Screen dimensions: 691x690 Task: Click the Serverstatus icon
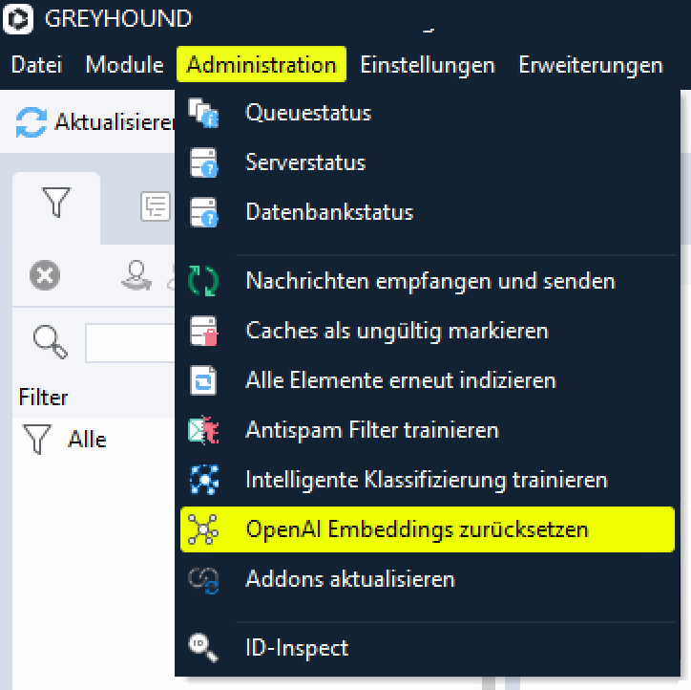tap(203, 162)
